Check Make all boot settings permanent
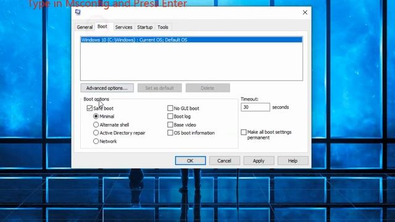 coord(244,132)
